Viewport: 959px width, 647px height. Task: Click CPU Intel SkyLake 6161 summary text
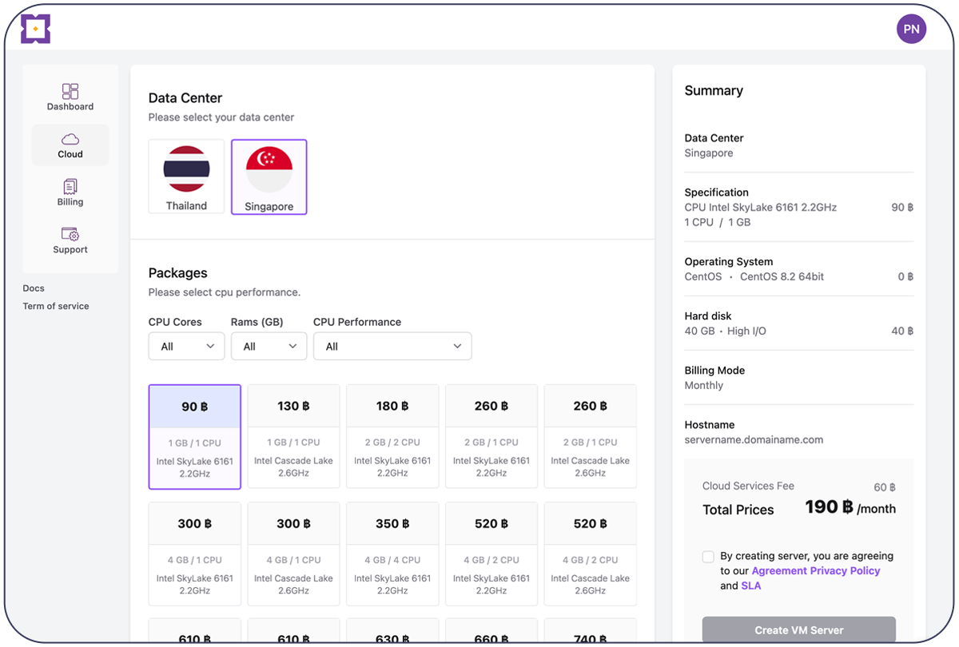tap(761, 208)
